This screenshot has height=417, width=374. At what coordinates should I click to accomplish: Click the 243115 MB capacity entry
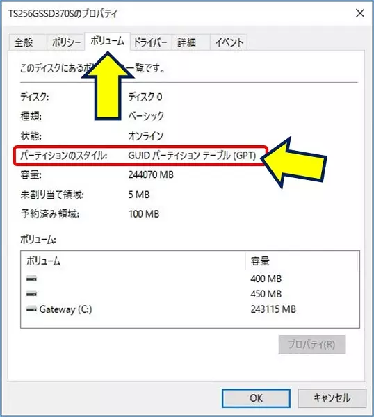click(273, 309)
